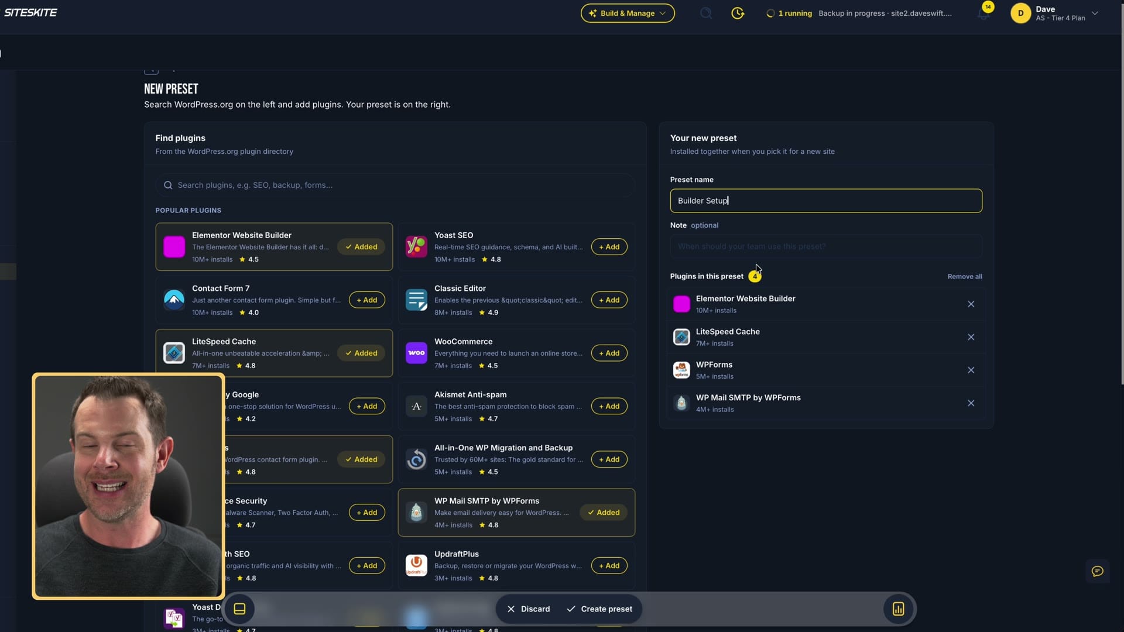1124x632 pixels.
Task: Click the WooCommerce plugin icon
Action: click(416, 353)
